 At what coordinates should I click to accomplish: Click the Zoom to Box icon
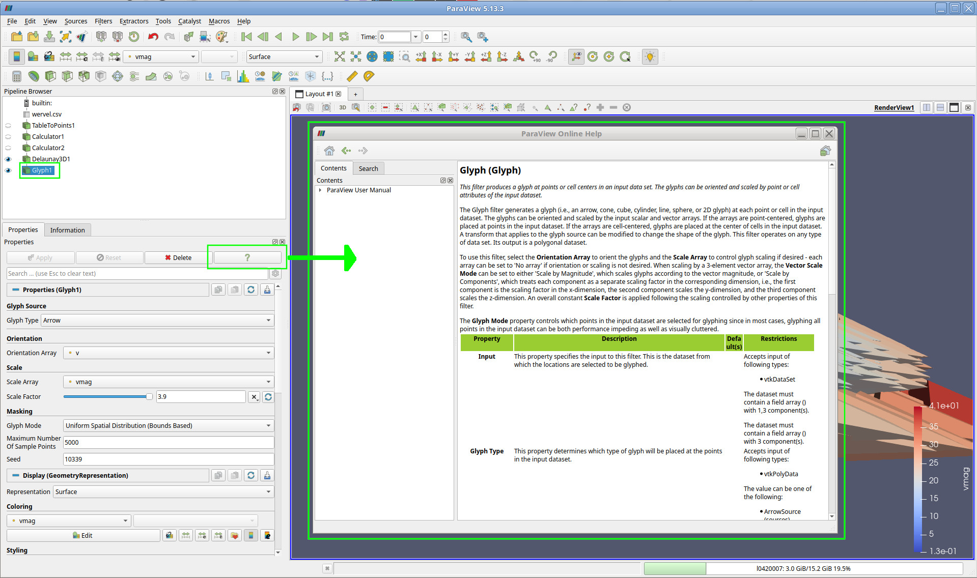coord(405,56)
